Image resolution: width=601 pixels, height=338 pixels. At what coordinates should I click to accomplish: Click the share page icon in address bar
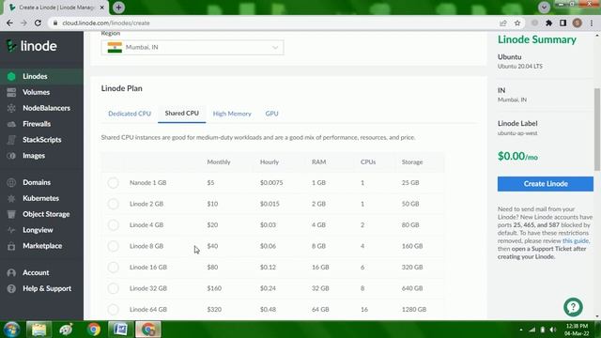pyautogui.click(x=503, y=23)
